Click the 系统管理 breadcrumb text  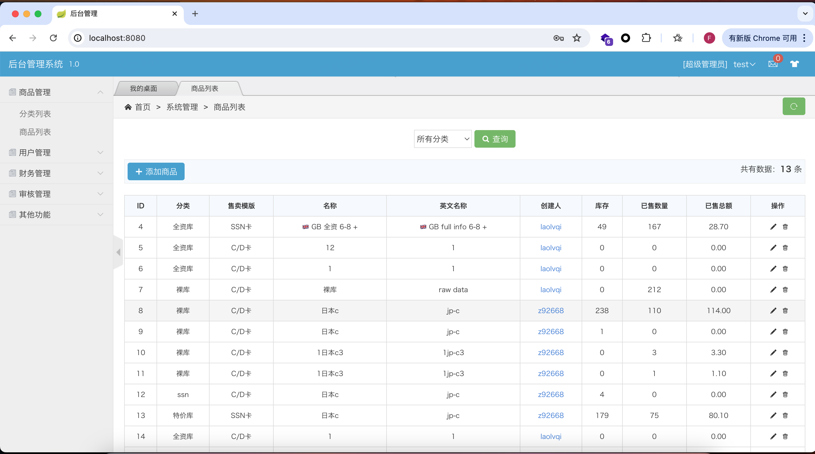coord(182,107)
